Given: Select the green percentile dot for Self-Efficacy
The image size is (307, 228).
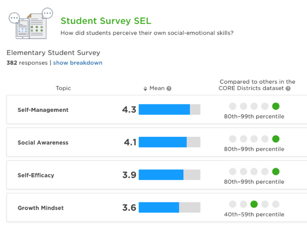Looking at the screenshot, I should [x=275, y=171].
